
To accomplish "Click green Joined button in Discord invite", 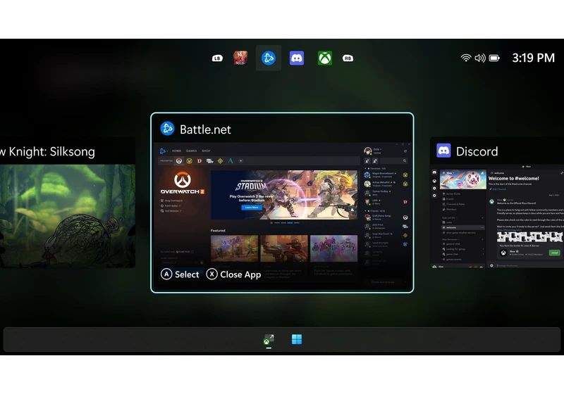I will tap(555, 253).
